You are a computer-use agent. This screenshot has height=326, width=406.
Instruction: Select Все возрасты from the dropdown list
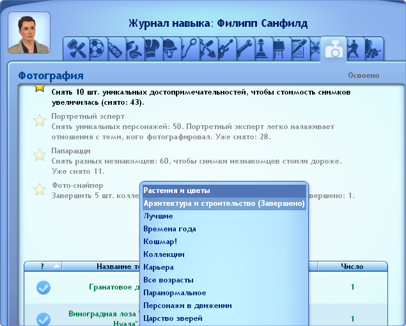(224, 280)
